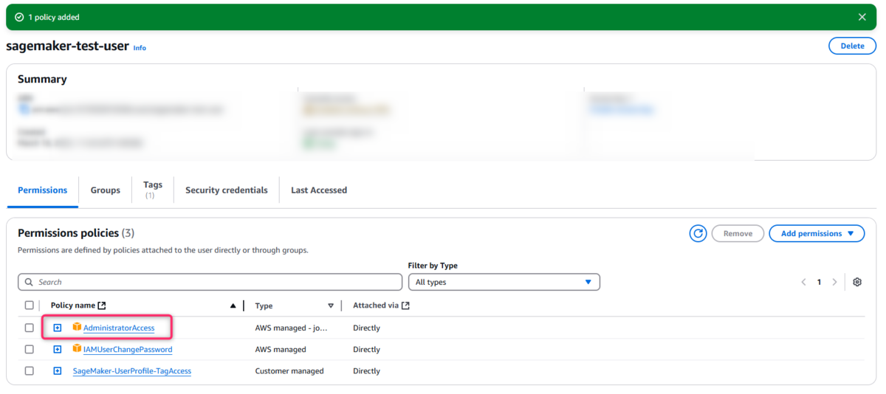Refresh the permissions policies list
Image resolution: width=886 pixels, height=394 pixels.
(x=698, y=233)
